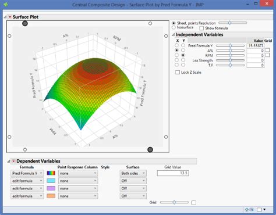Enable the Grid checkbox for RPM
Viewport: 276px width, 215px height.
267,55
